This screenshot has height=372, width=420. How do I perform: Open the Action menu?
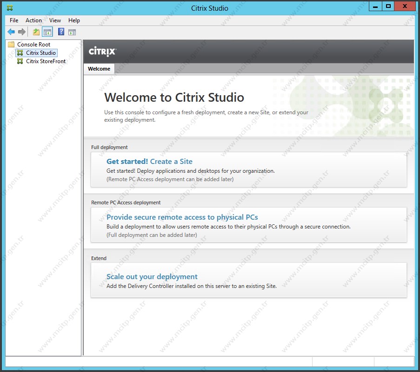click(33, 20)
